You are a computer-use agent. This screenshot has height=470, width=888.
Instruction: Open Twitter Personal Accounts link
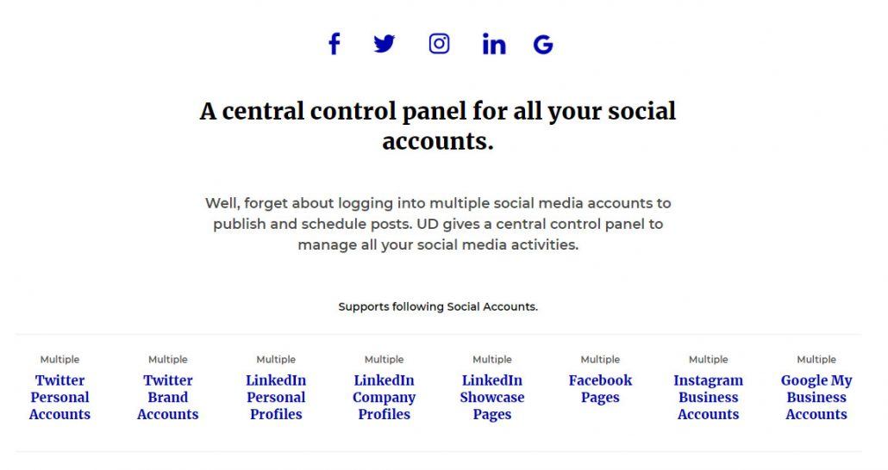click(59, 397)
